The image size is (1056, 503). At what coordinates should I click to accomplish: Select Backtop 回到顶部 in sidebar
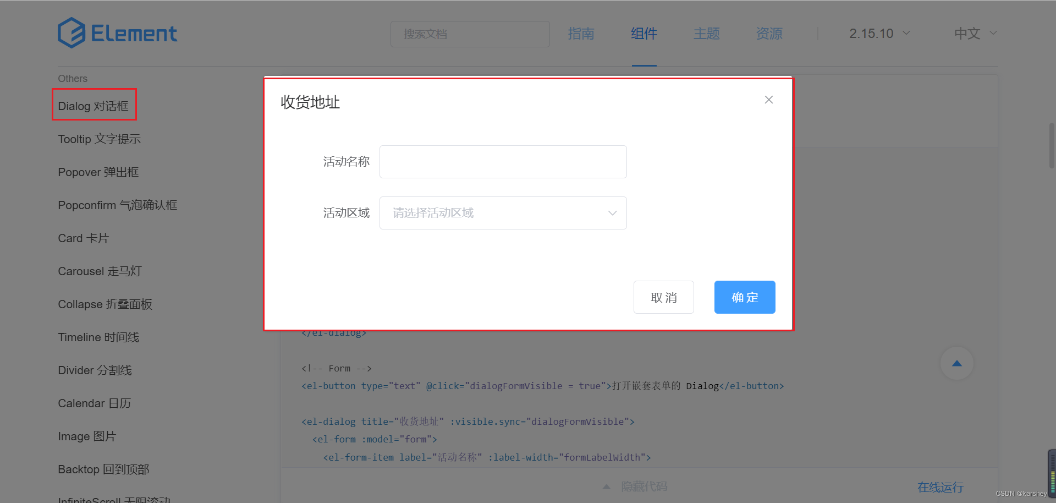(x=104, y=469)
